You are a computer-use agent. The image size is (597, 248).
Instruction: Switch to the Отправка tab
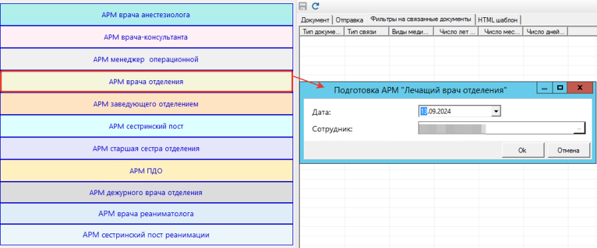coord(349,20)
